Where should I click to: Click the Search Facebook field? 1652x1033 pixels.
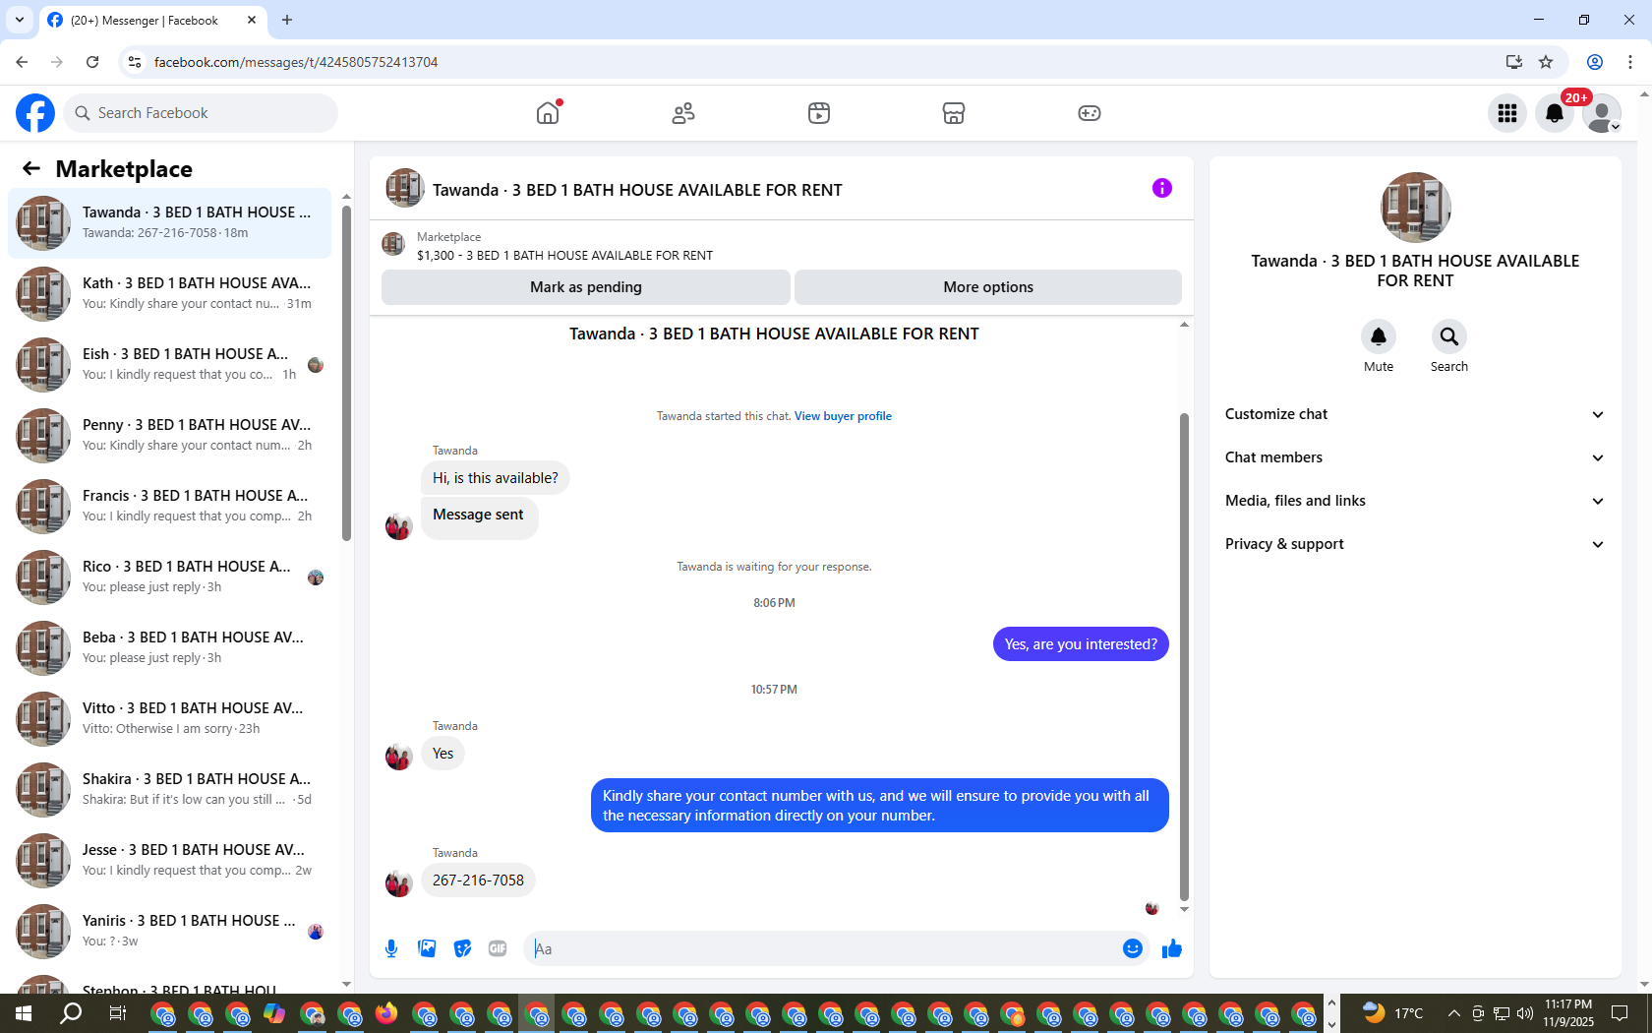click(x=201, y=113)
